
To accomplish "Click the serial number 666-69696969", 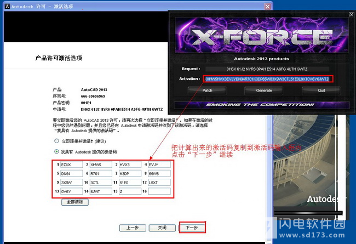I will (x=93, y=96).
